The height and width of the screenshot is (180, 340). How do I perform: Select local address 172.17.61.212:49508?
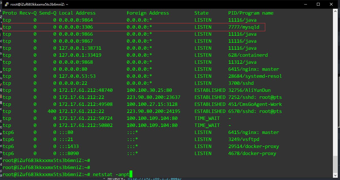click(x=86, y=104)
